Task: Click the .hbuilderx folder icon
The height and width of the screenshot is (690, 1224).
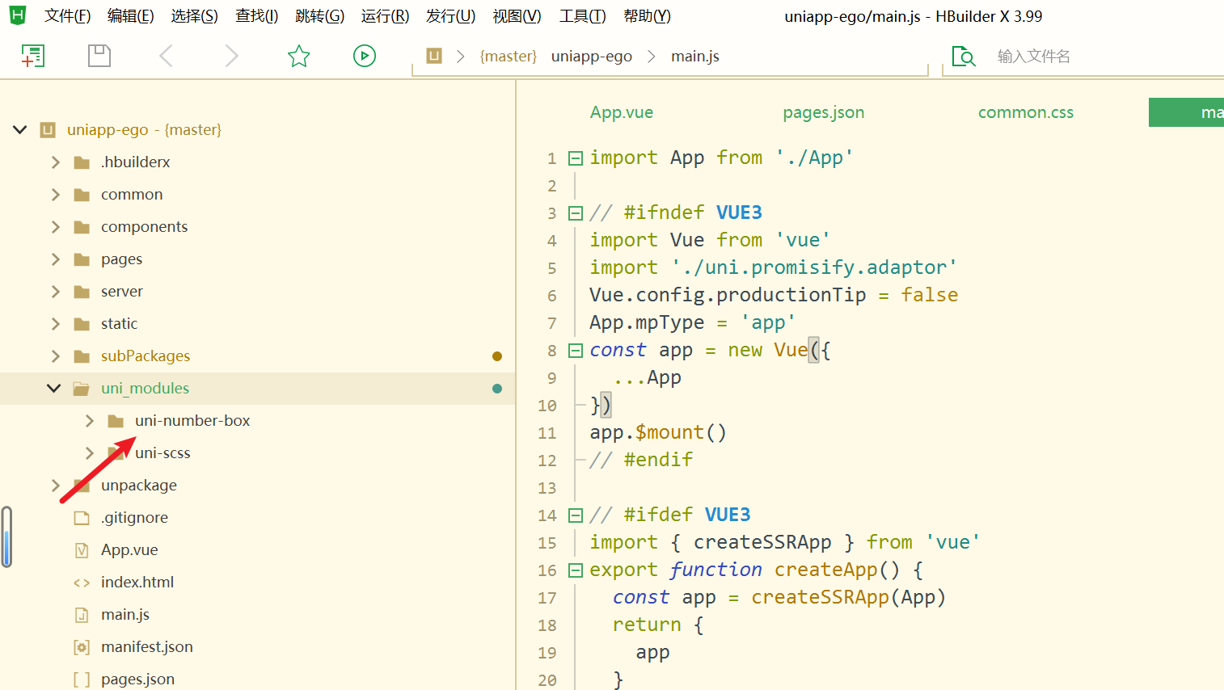Action: tap(82, 162)
